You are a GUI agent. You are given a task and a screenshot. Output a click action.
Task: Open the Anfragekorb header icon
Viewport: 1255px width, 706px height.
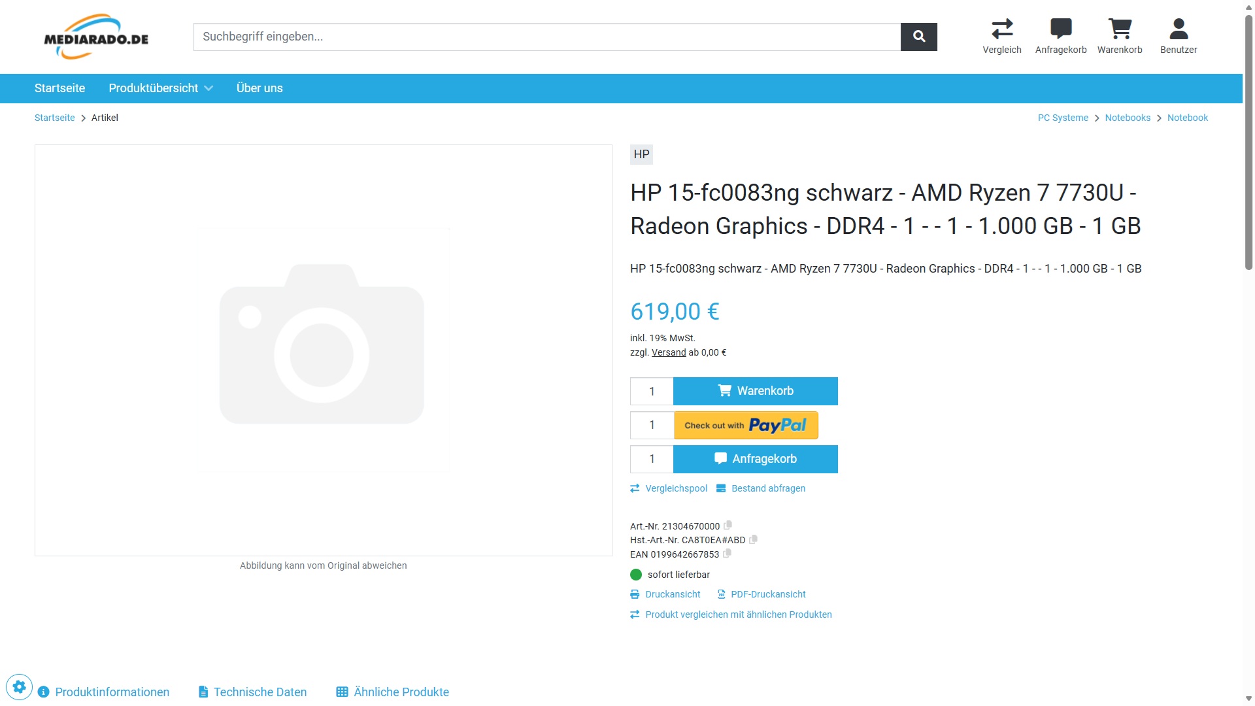point(1060,36)
